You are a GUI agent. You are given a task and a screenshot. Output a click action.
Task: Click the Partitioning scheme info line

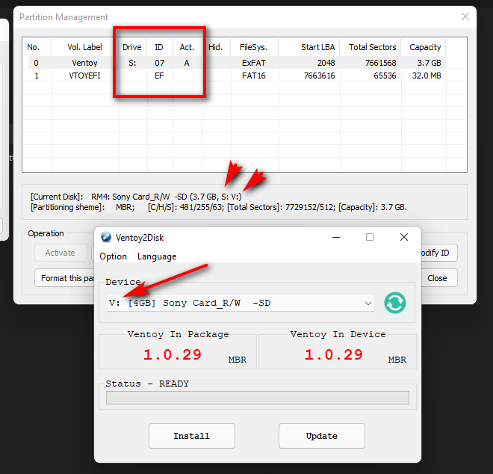pyautogui.click(x=219, y=207)
